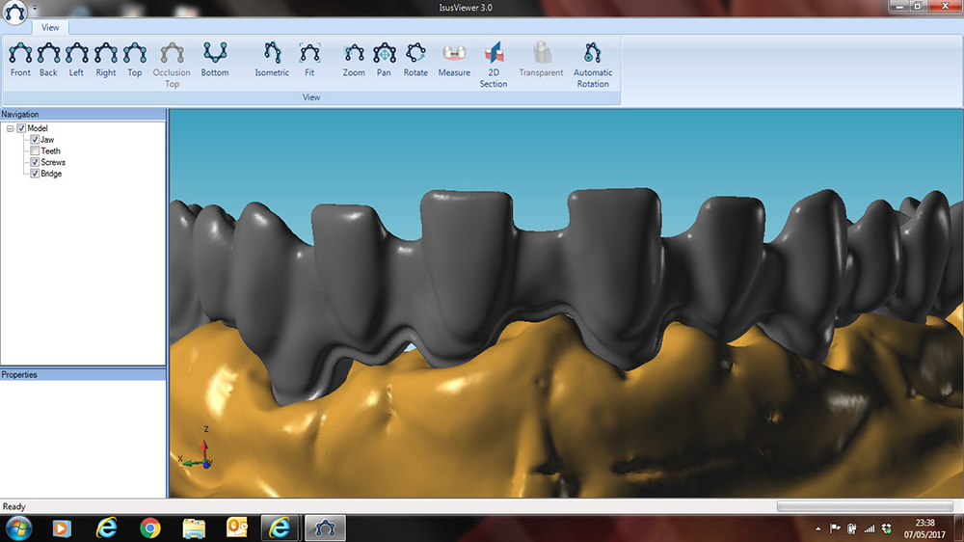Open the Measure tool
The image size is (964, 542).
[454, 59]
